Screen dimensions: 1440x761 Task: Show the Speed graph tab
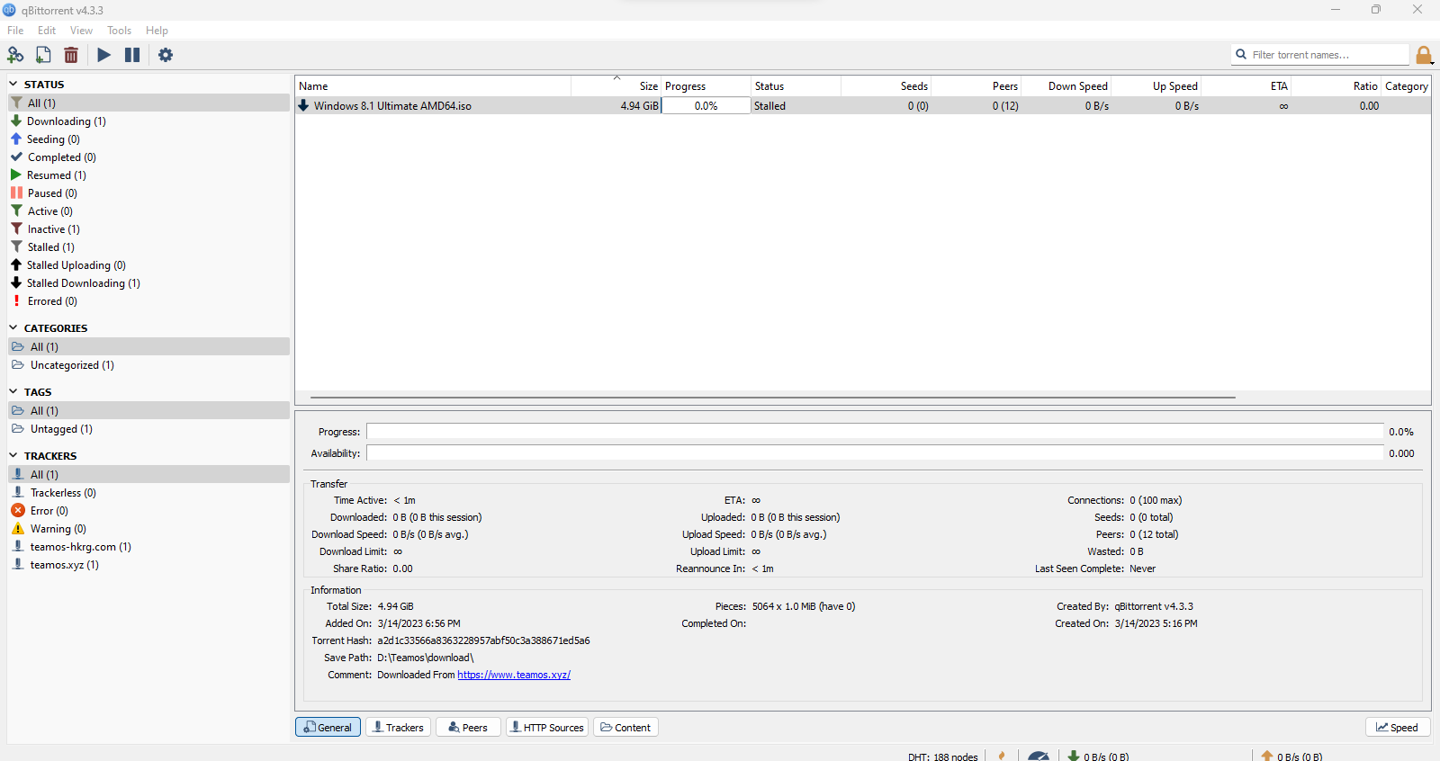[x=1398, y=727]
